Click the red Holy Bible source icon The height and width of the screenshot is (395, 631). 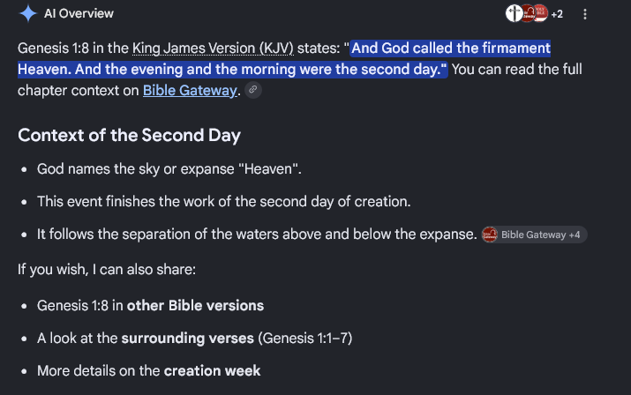click(541, 13)
